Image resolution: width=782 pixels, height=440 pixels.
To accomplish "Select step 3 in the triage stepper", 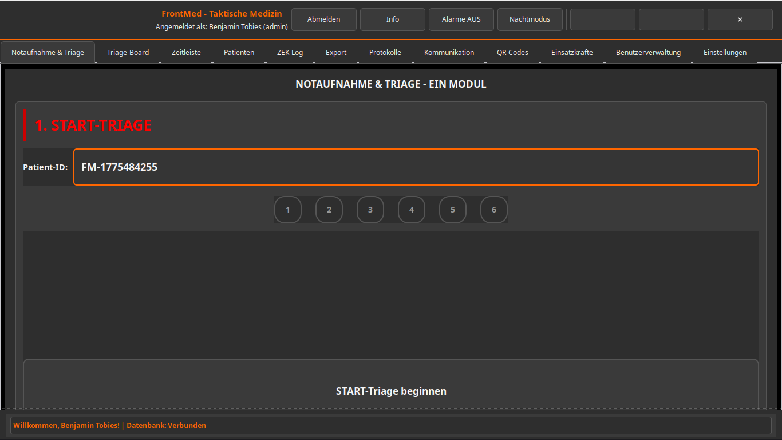I will tap(370, 209).
